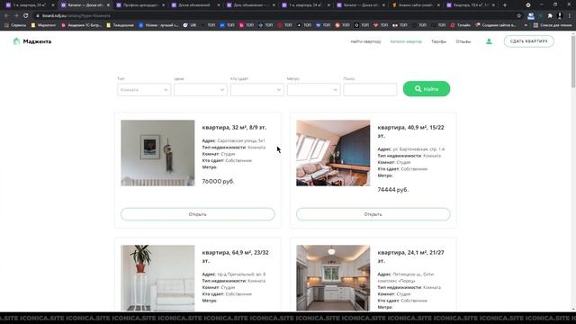Open the media control icon in the tab strip
Viewport: 576px width, 324px height.
[x=528, y=5]
